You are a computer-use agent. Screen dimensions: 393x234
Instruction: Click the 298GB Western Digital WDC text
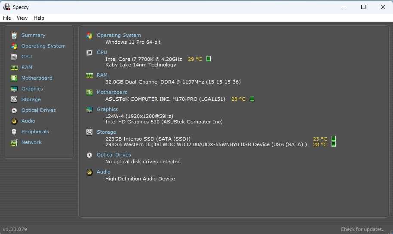(206, 144)
